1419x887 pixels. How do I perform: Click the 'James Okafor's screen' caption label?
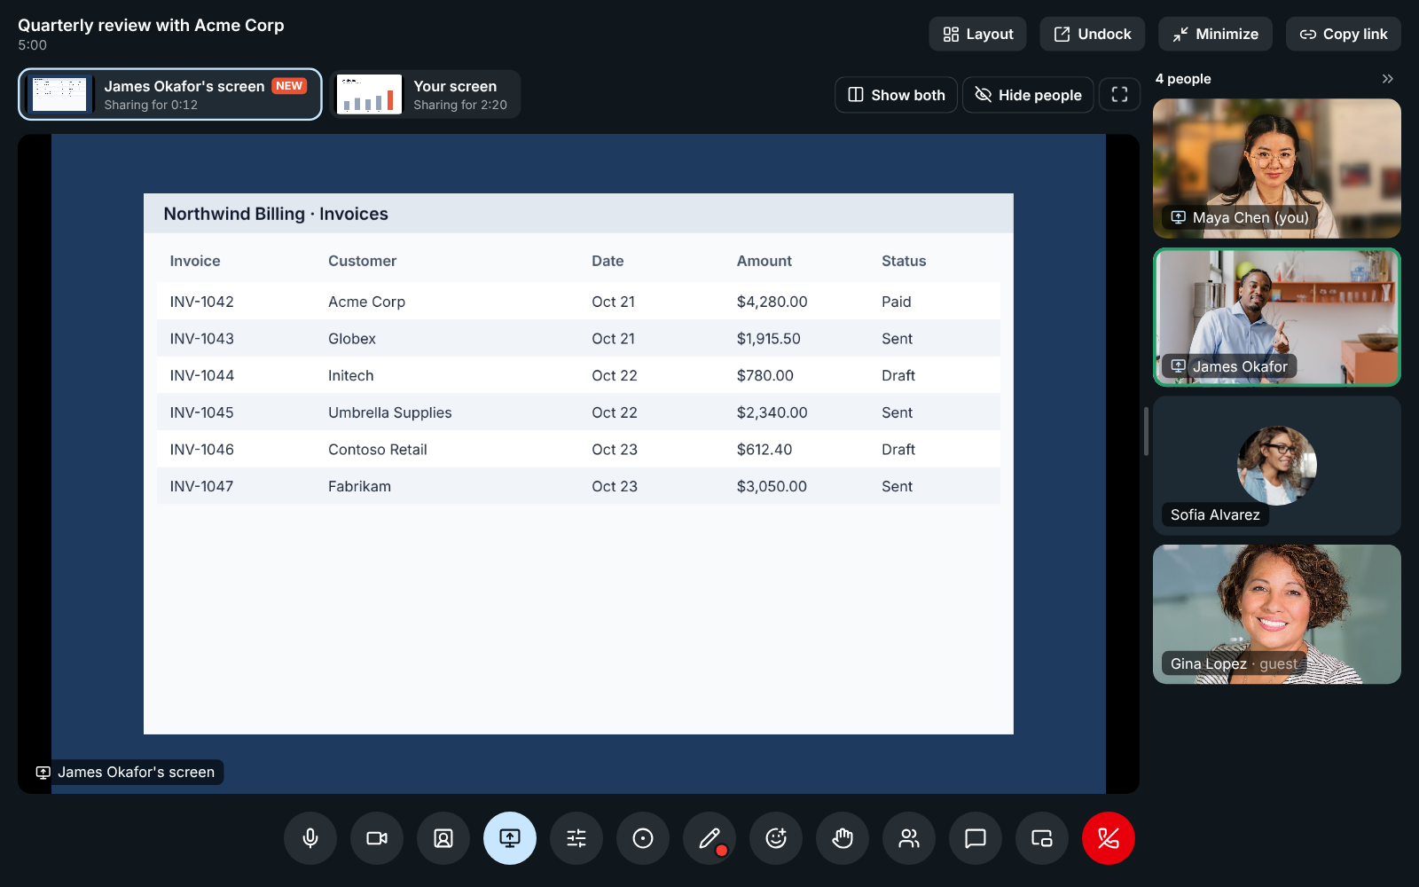[x=129, y=773]
